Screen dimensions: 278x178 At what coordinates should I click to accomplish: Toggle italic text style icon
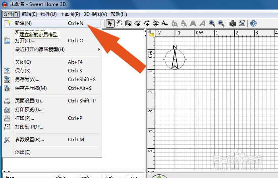coord(202,23)
